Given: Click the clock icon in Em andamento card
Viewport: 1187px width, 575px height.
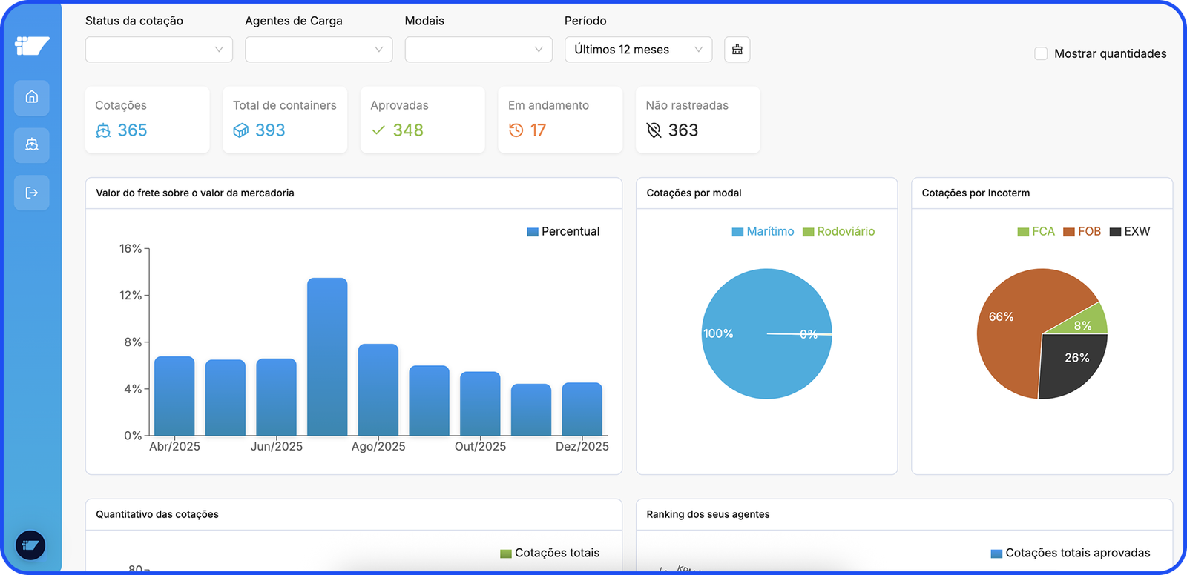Looking at the screenshot, I should (x=516, y=130).
